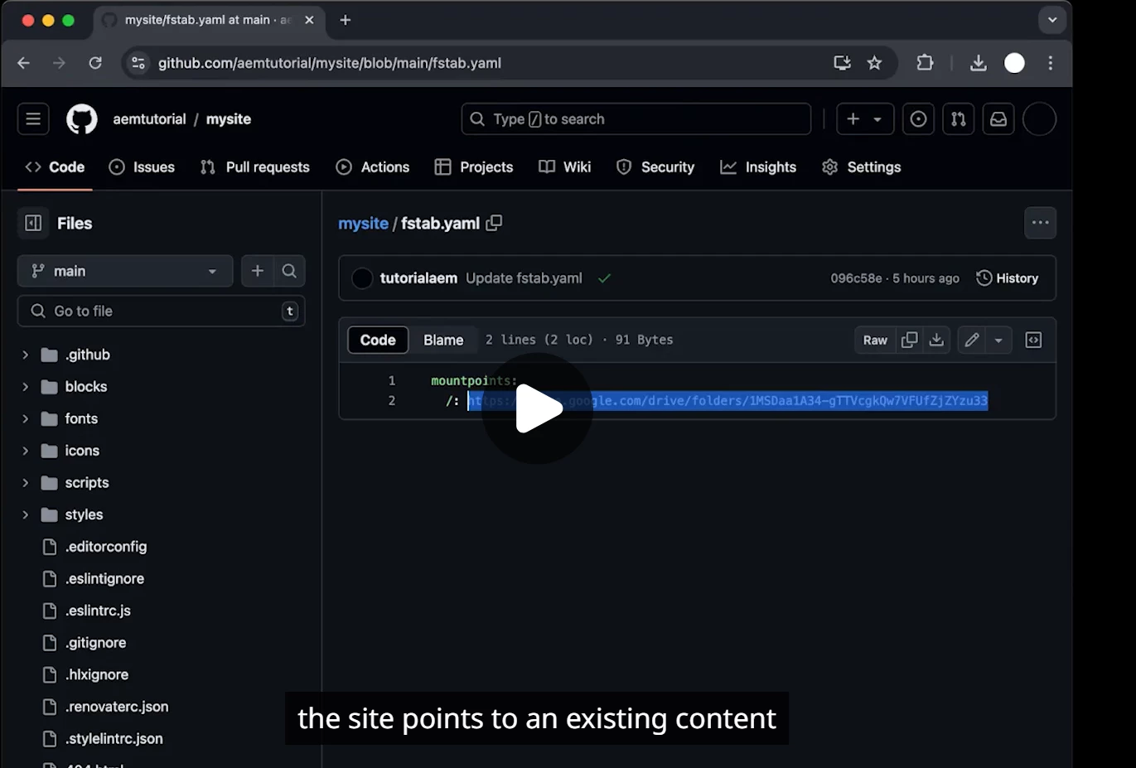
Task: View the file History
Action: click(1007, 278)
